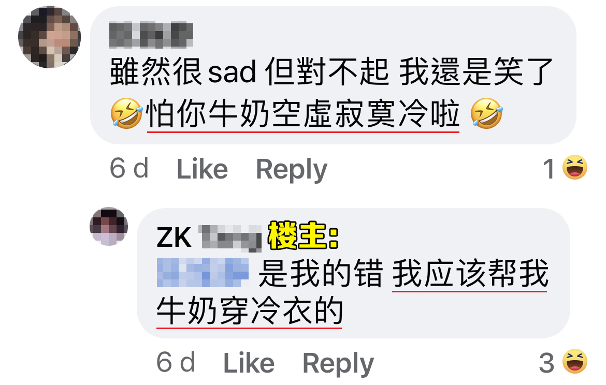Click the ZK user's small profile avatar

109,226
